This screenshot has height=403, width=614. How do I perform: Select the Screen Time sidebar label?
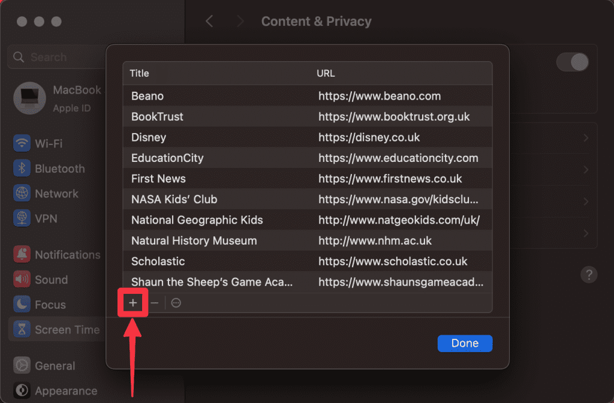(67, 330)
